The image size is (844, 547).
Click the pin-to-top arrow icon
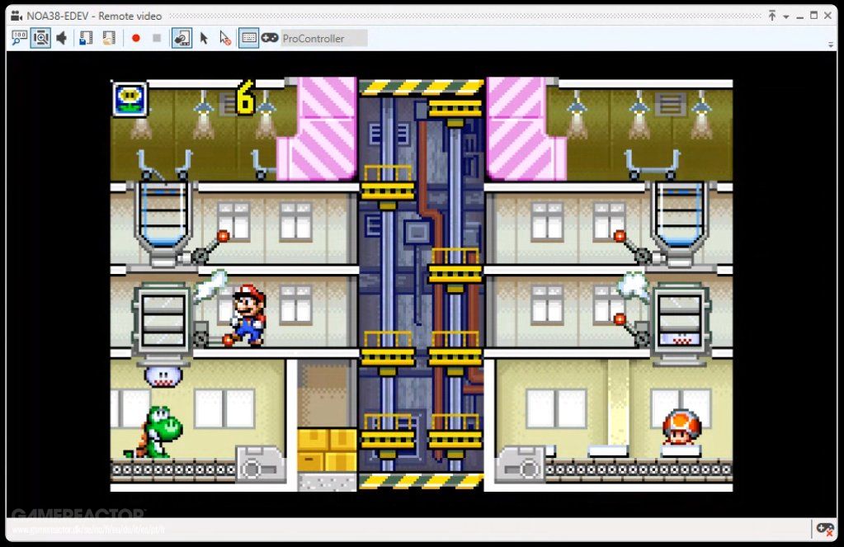pyautogui.click(x=772, y=15)
